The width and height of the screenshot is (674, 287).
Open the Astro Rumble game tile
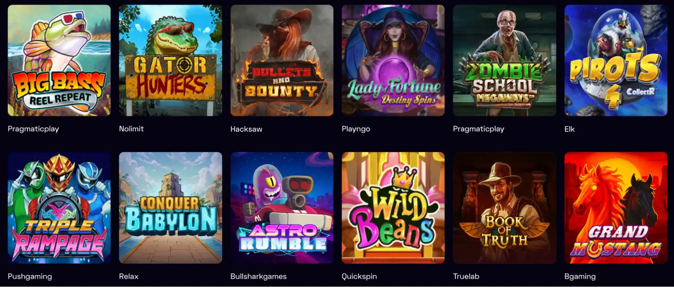282,208
